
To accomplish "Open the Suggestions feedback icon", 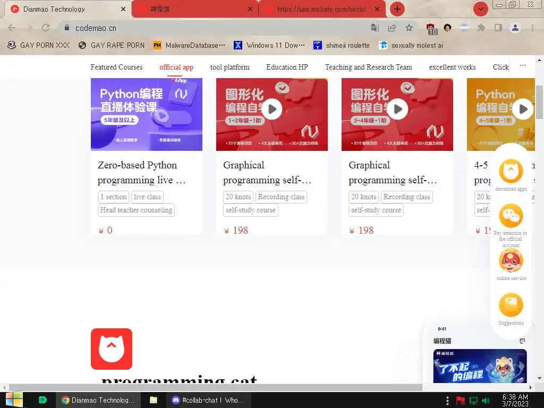I will point(511,305).
